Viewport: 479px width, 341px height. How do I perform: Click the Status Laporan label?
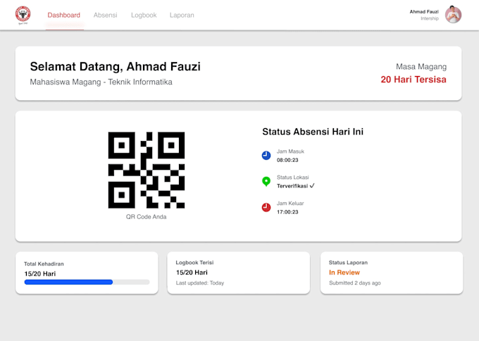tap(348, 263)
